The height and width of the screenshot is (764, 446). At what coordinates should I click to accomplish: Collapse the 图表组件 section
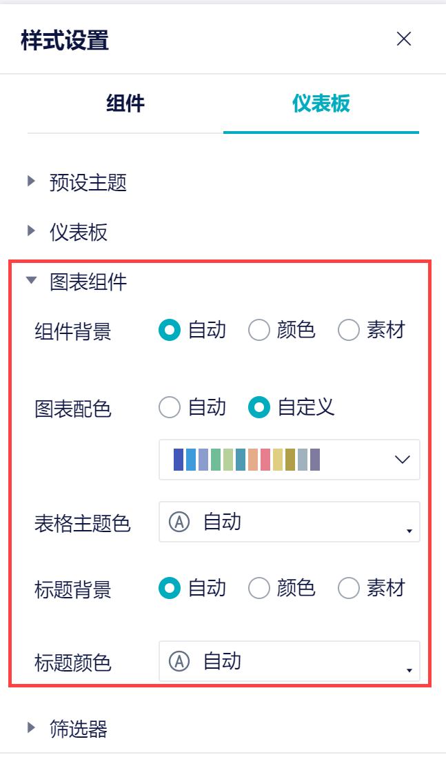click(x=31, y=281)
